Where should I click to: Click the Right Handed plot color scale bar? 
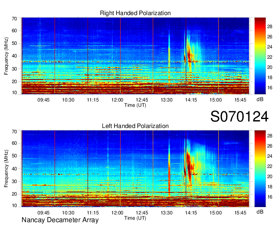point(260,56)
